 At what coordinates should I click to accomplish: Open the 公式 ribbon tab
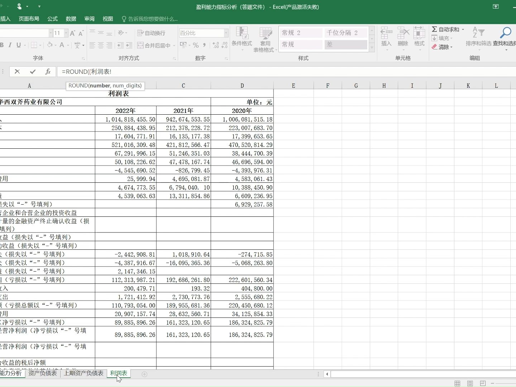point(52,19)
